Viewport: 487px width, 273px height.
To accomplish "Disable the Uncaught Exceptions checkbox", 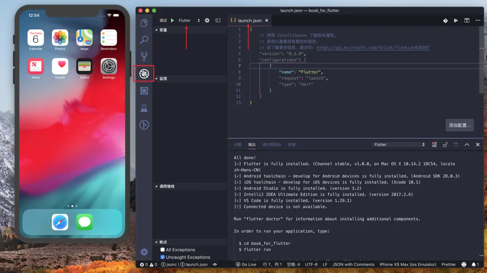I will [163, 257].
